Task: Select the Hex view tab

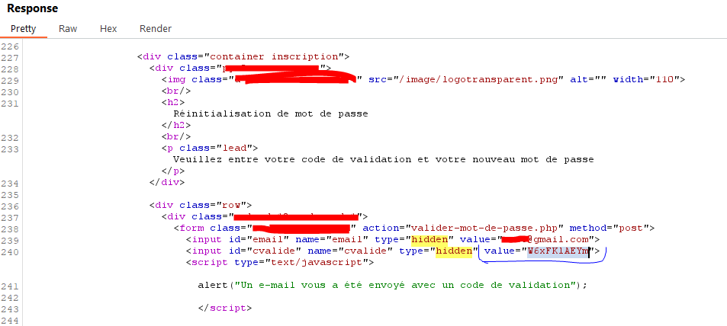Action: pos(108,29)
